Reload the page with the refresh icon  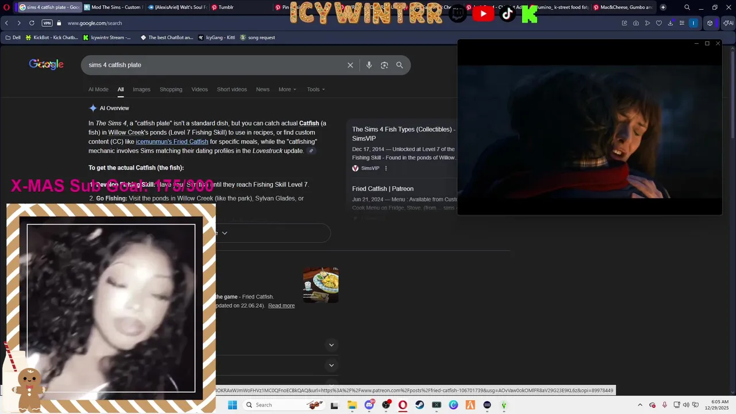point(32,23)
